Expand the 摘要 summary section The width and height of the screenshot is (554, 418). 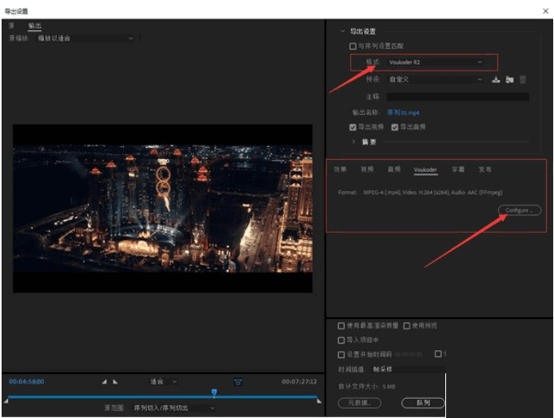point(355,141)
